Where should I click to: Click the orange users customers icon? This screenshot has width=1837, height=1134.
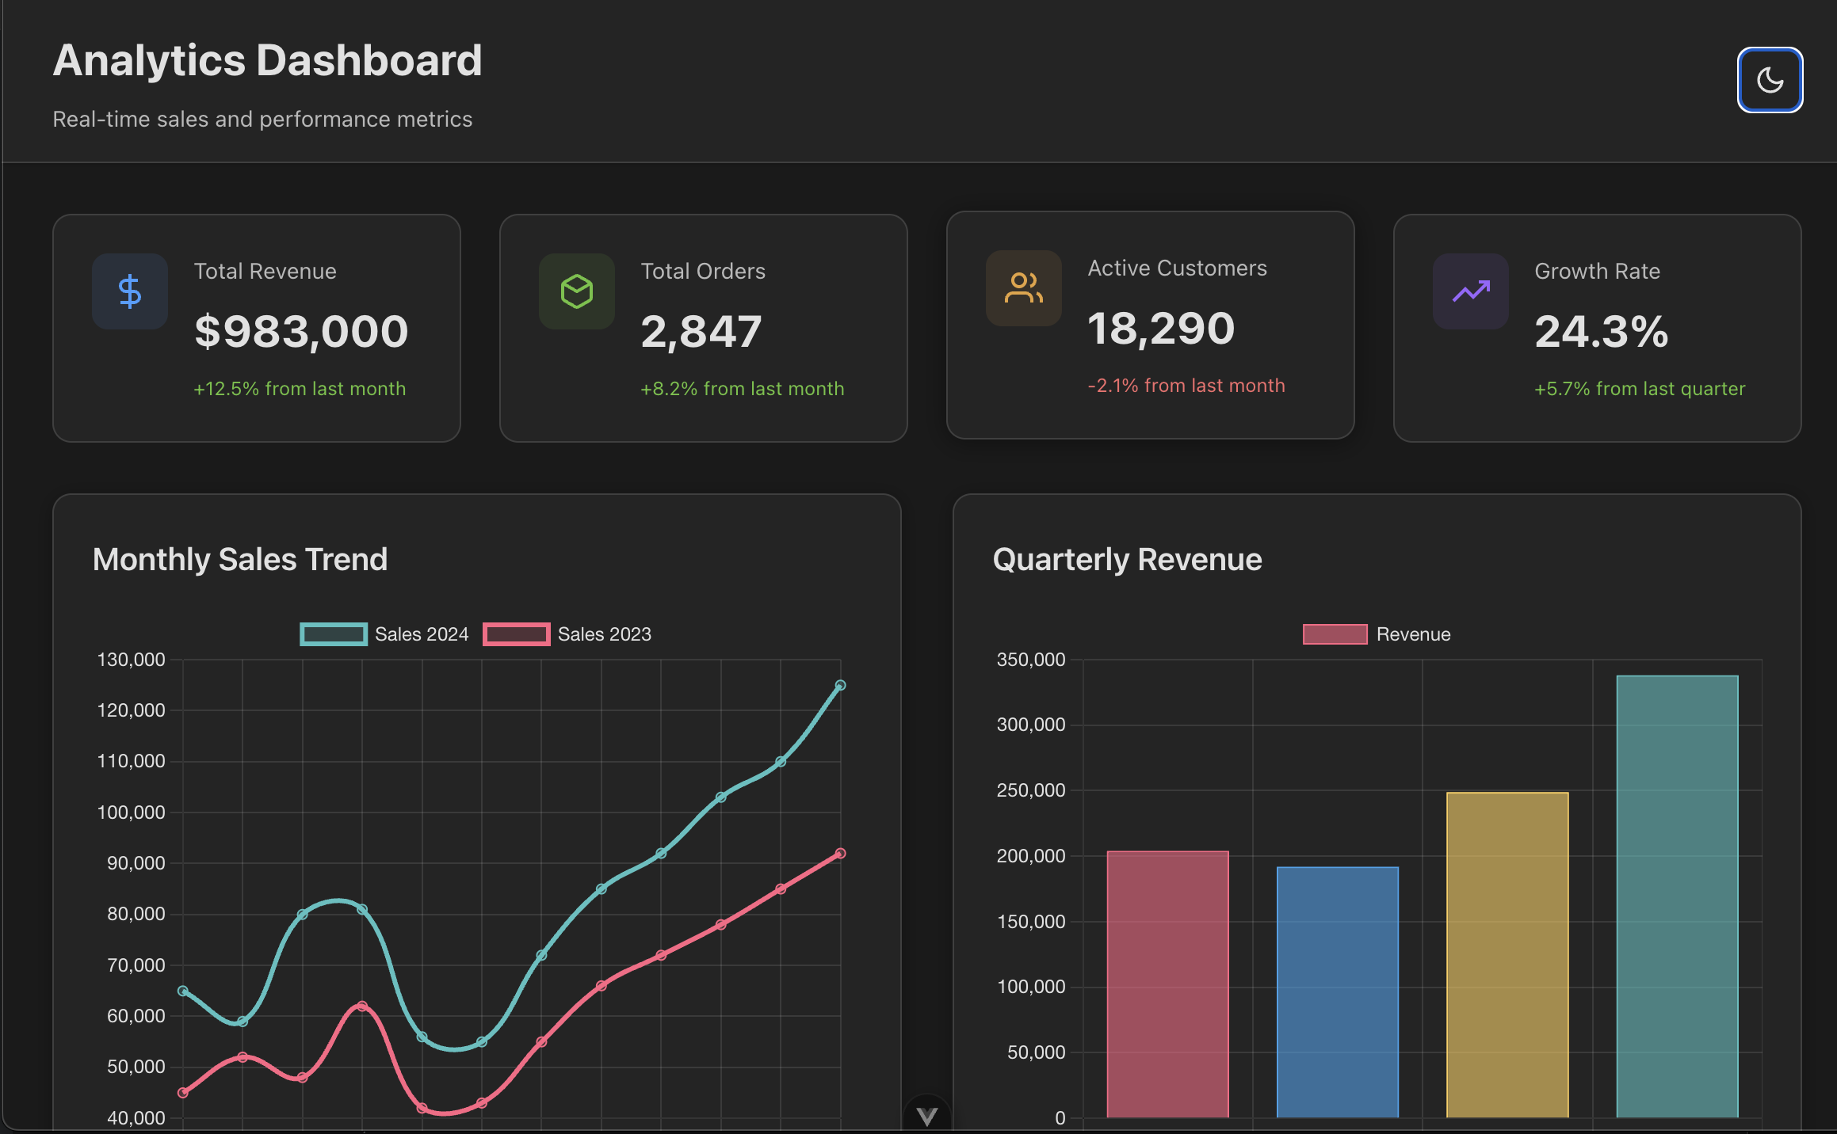point(1023,288)
